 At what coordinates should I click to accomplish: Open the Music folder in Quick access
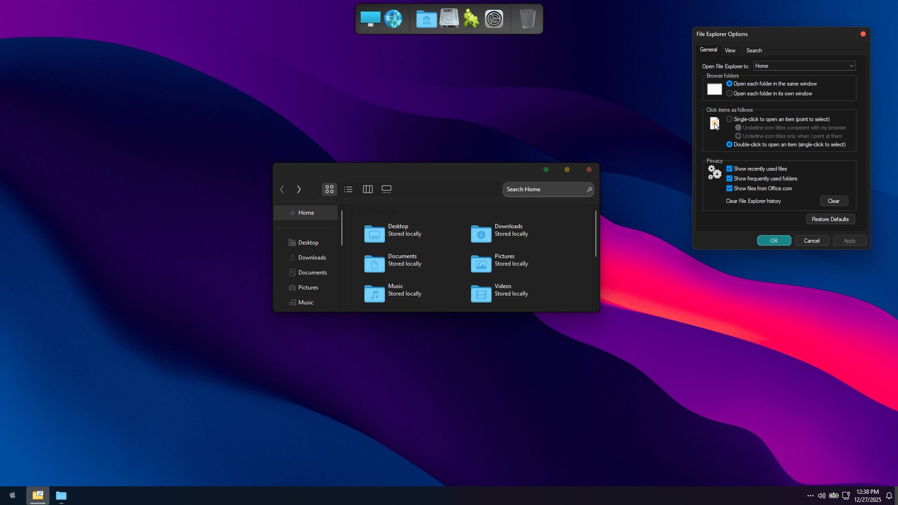coord(375,293)
